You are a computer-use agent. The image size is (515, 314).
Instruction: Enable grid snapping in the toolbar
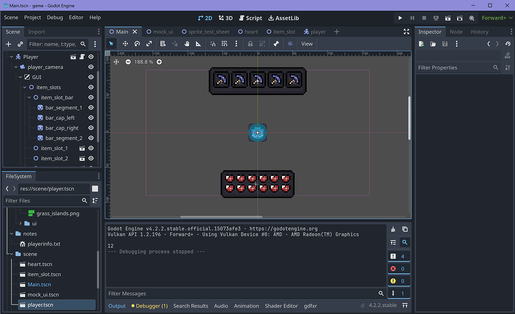point(224,44)
